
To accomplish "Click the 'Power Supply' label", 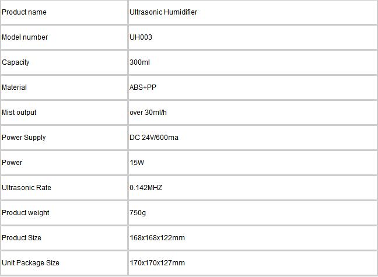I will (23, 138).
